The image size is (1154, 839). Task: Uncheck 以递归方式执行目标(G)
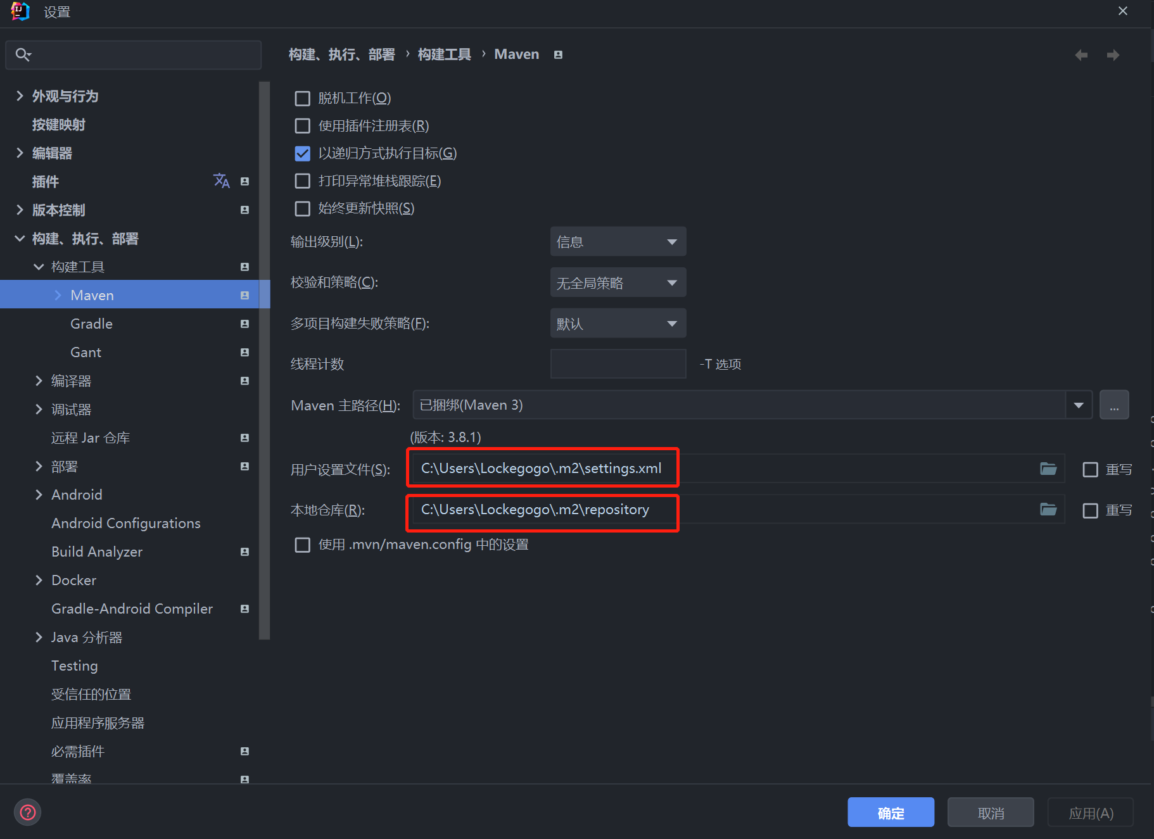[x=303, y=153]
